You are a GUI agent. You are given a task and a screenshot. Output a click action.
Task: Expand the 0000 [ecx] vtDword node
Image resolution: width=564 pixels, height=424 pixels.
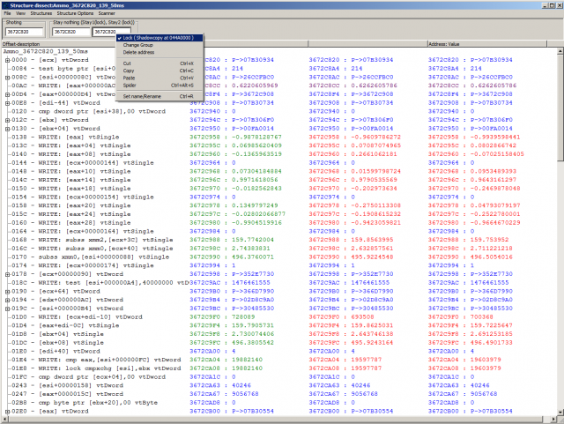[7, 58]
